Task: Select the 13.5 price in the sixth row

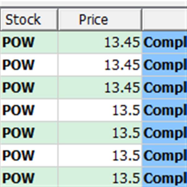Action: (100, 156)
